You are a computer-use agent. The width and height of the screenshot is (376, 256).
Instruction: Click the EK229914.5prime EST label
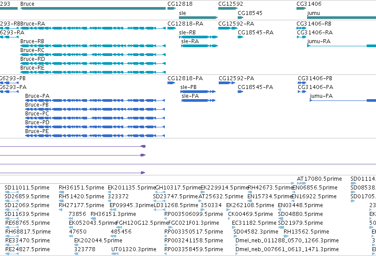click(x=224, y=188)
